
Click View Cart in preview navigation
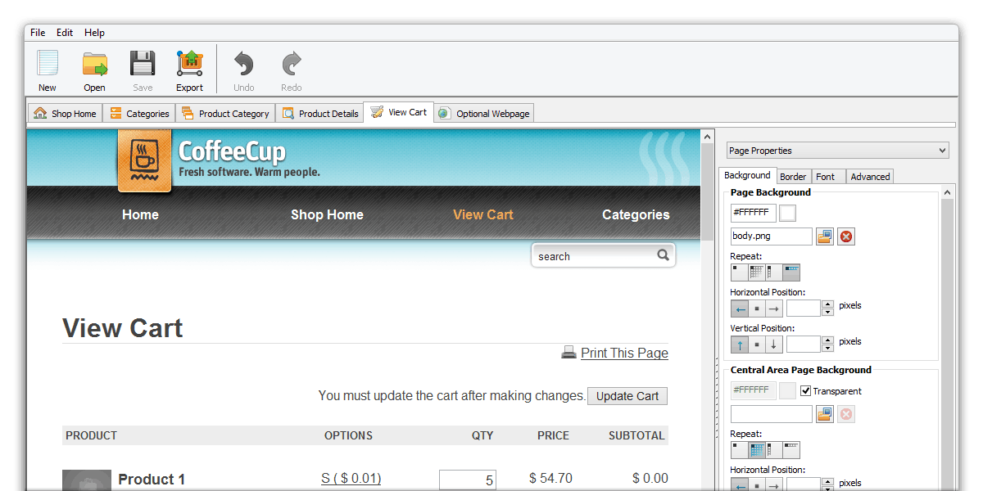tap(483, 214)
